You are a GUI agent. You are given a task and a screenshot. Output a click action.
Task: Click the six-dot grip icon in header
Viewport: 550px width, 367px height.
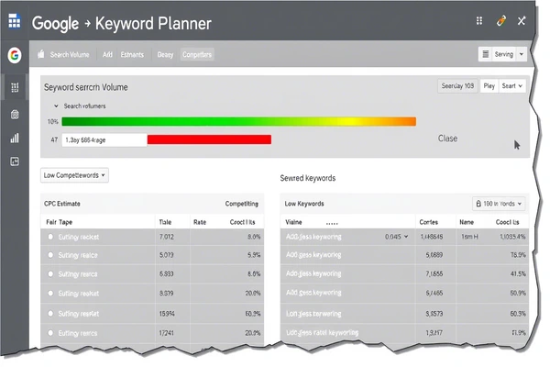tap(479, 21)
